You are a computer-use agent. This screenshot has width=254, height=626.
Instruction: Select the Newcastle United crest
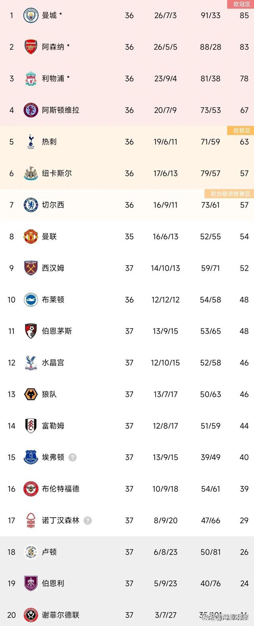[31, 173]
